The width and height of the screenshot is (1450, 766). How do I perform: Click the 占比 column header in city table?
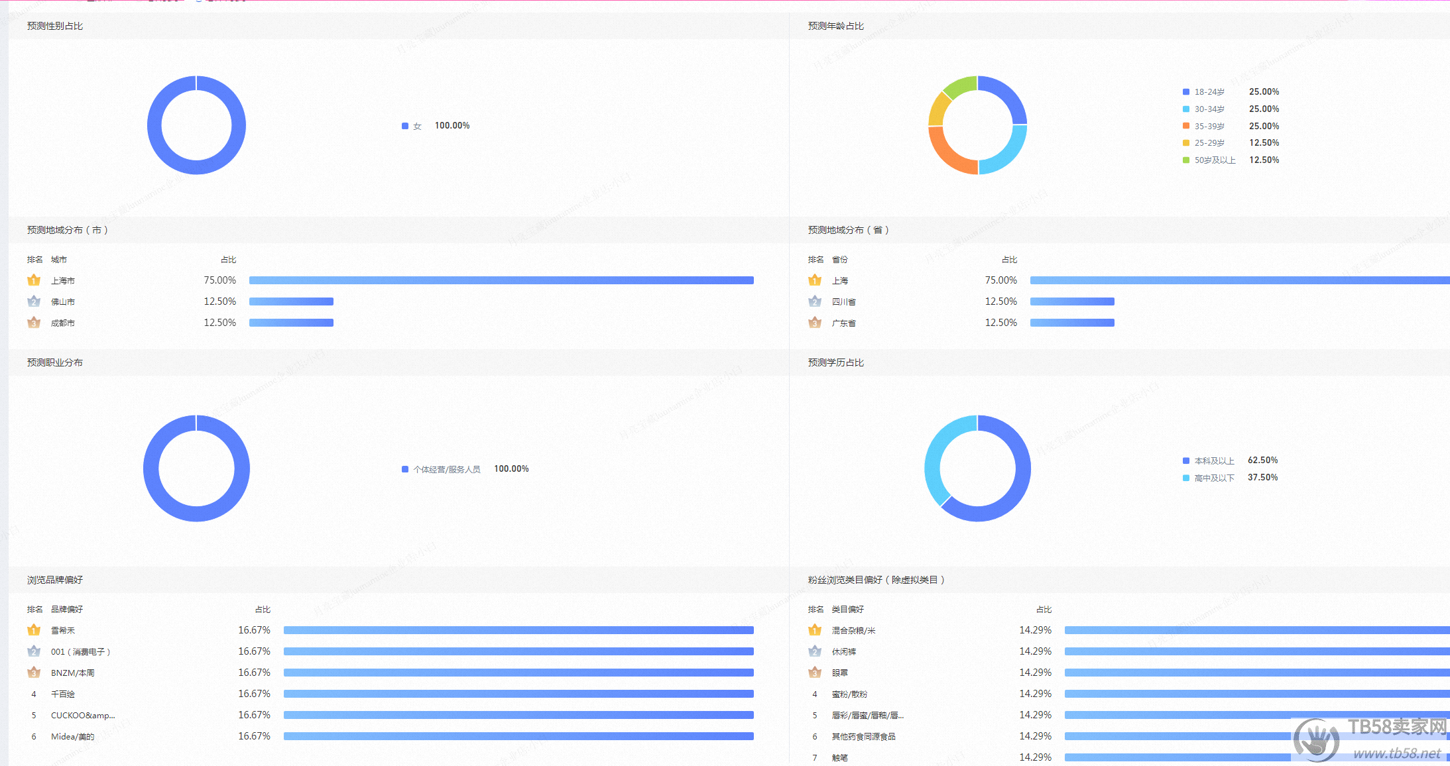click(x=228, y=260)
